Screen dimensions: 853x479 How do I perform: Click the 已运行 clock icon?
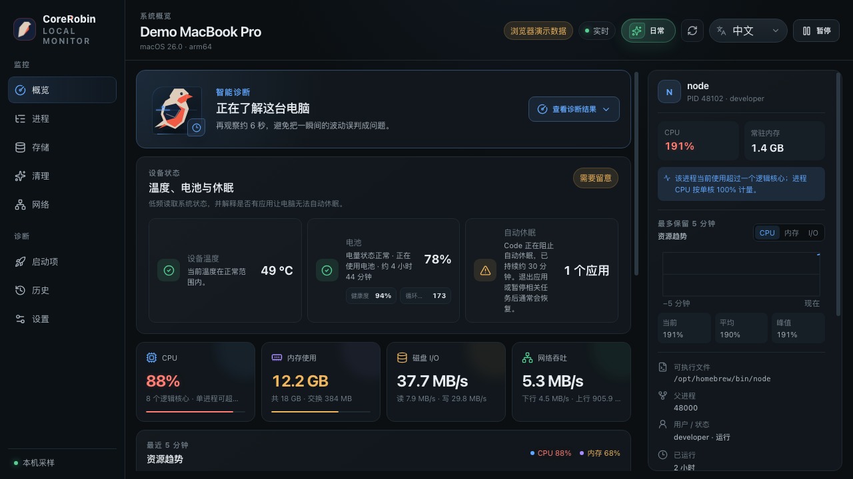tap(662, 455)
